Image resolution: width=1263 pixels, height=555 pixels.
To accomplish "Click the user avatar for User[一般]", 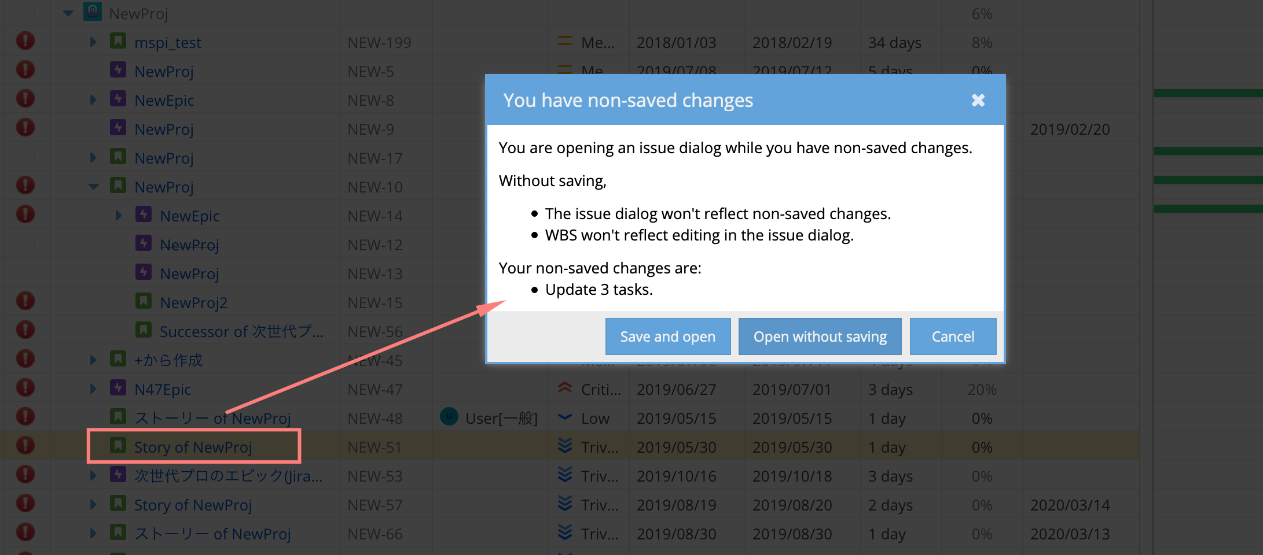I will pyautogui.click(x=449, y=417).
